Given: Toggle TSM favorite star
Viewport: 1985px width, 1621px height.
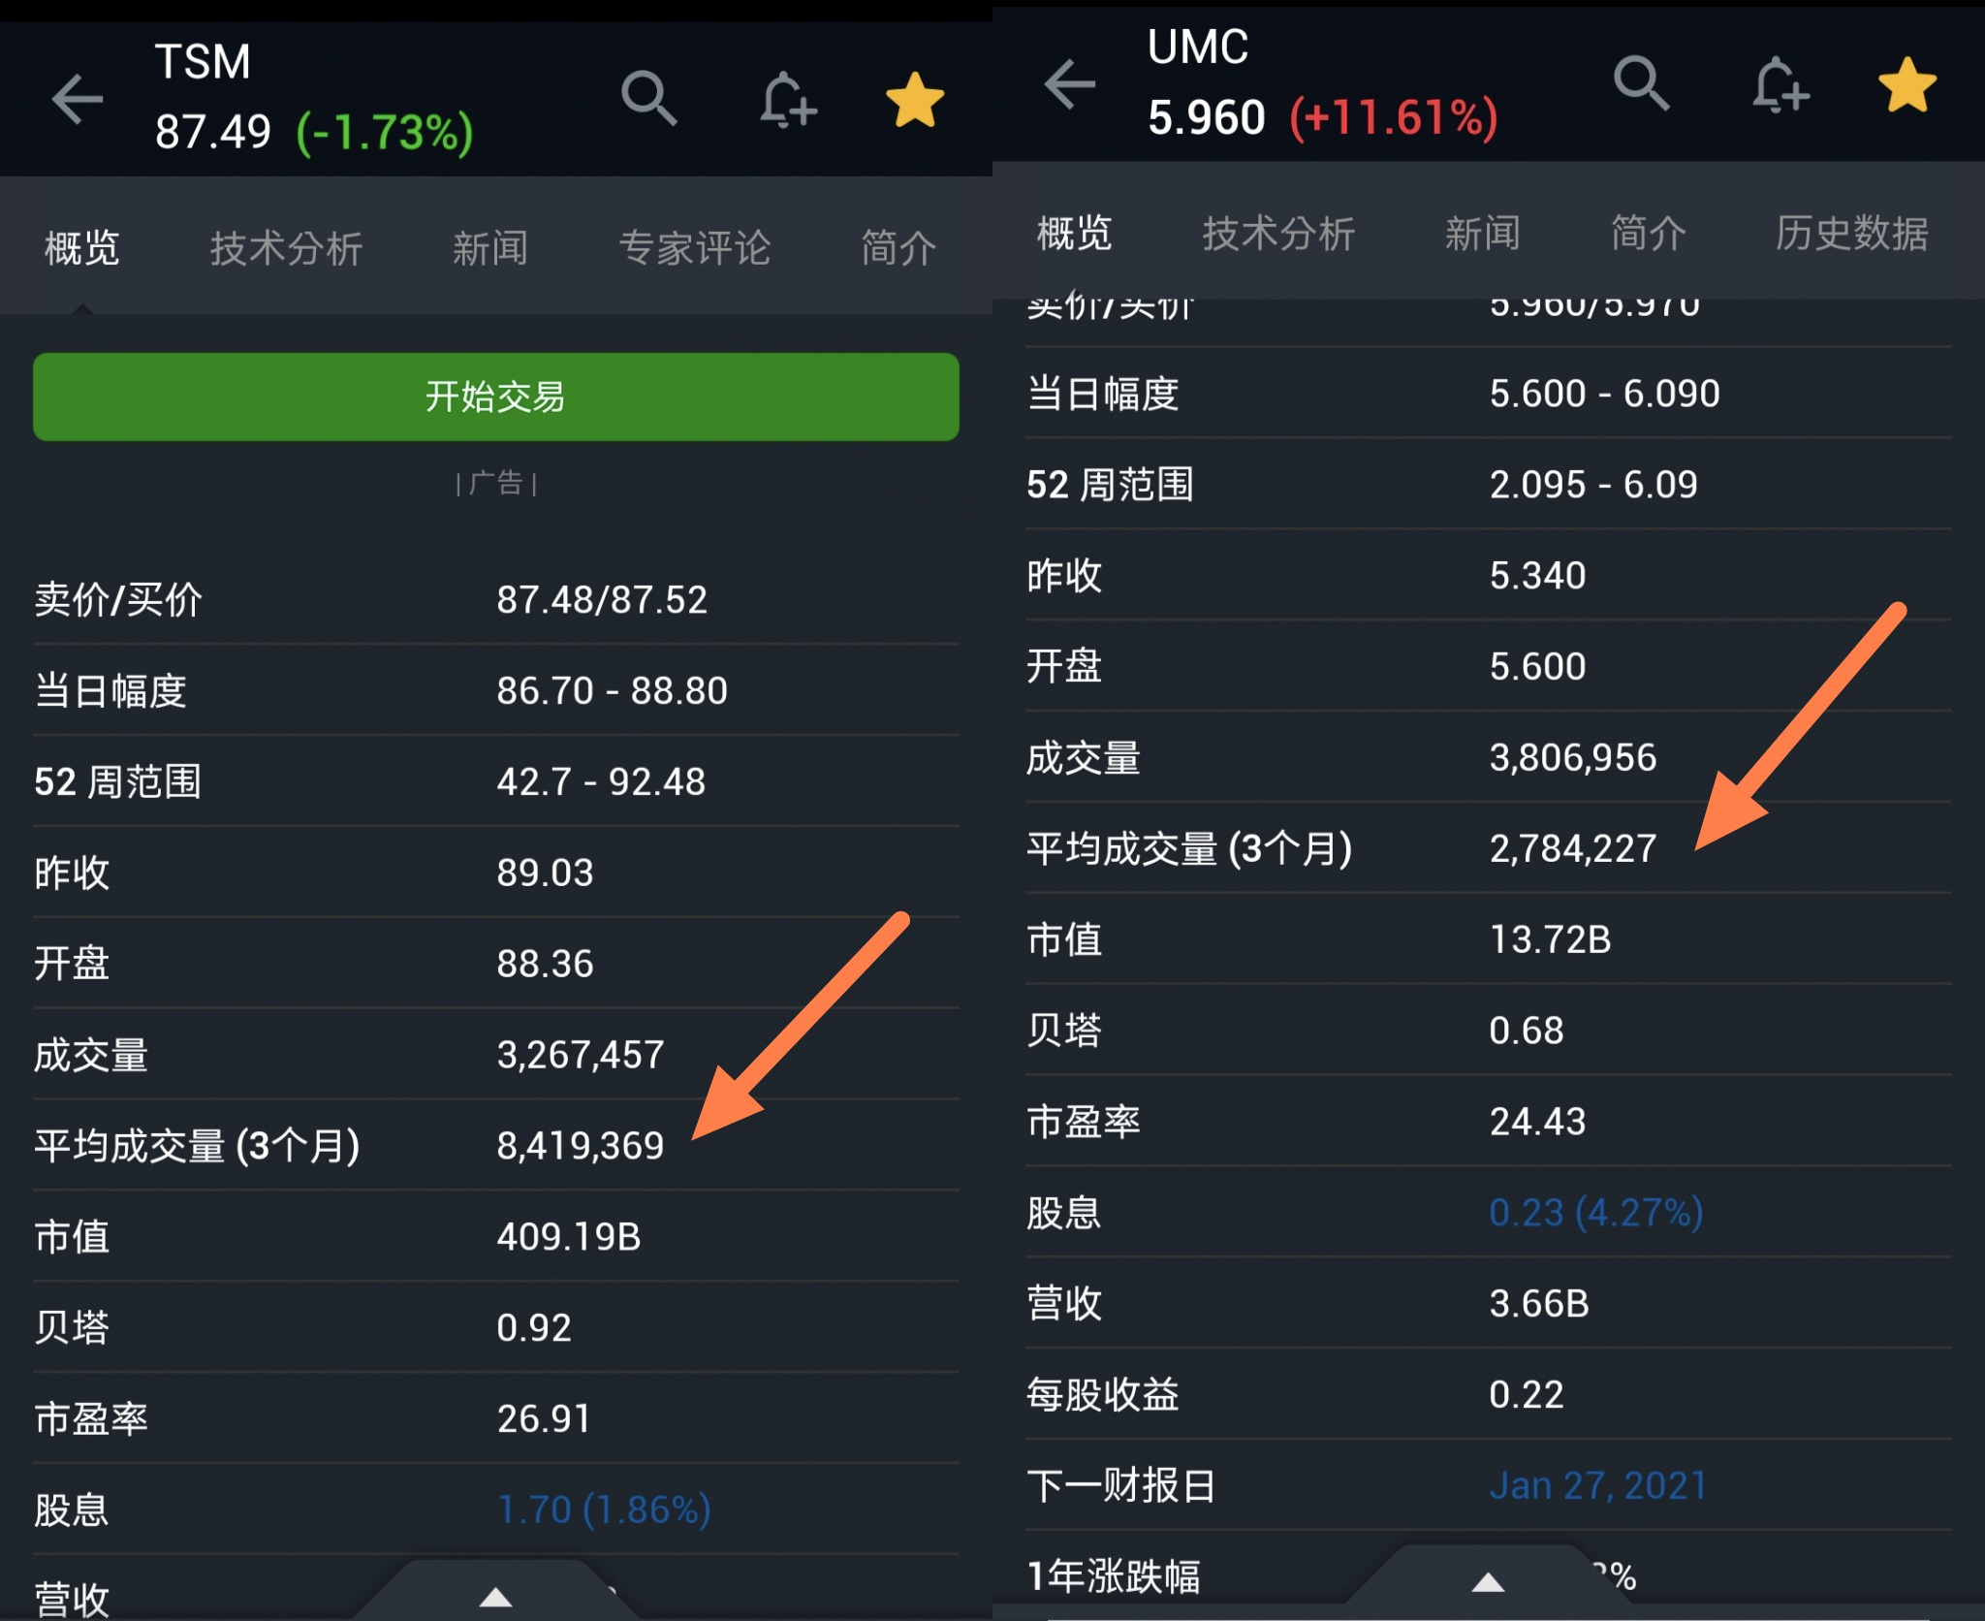Looking at the screenshot, I should point(914,101).
